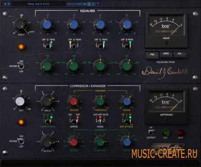This screenshot has height=167, width=201.
Task: Click the second blue EQ gain knob
Action: 74,25
